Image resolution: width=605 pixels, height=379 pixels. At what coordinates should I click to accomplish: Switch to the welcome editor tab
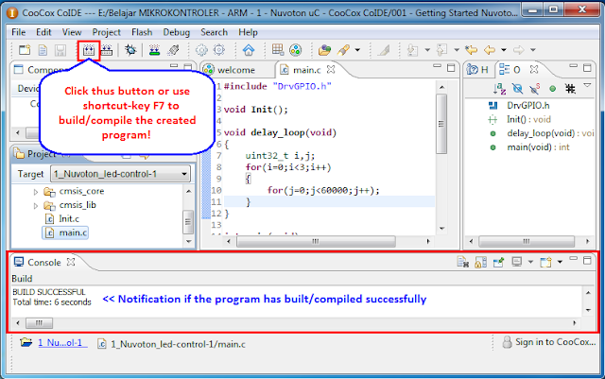tap(236, 70)
